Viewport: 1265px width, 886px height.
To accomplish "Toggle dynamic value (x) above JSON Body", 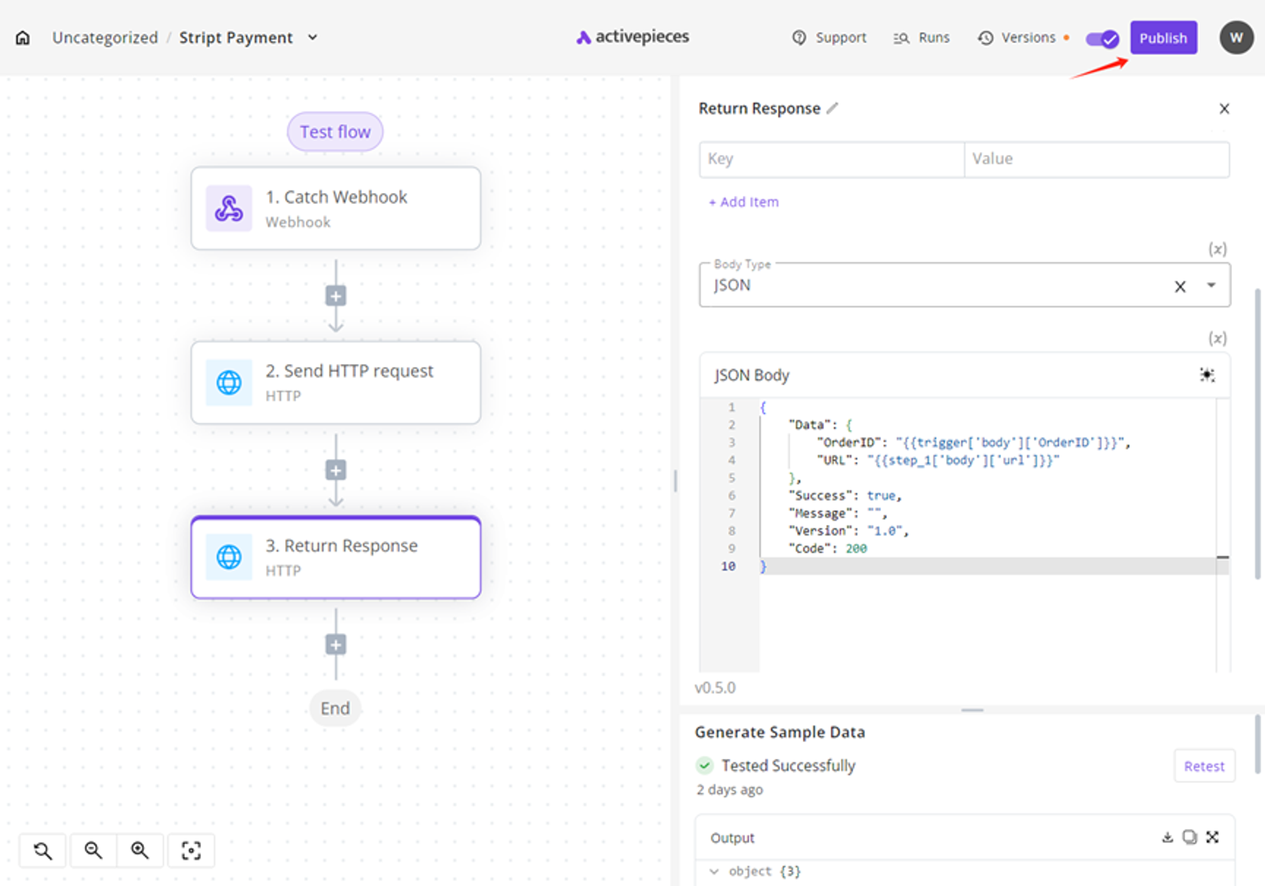I will pos(1217,338).
